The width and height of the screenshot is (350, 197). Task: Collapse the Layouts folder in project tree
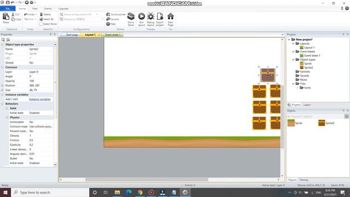pos(293,44)
